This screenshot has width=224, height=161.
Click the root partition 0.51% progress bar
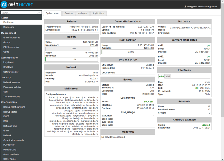128,52
